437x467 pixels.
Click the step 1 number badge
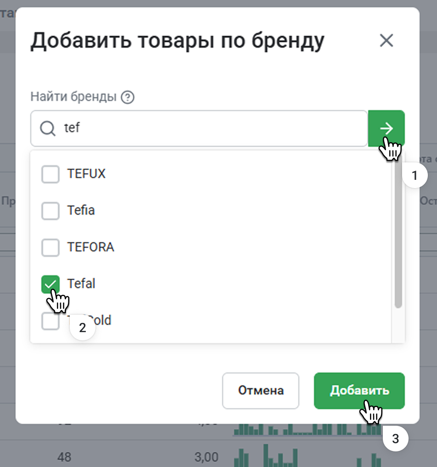coord(415,176)
